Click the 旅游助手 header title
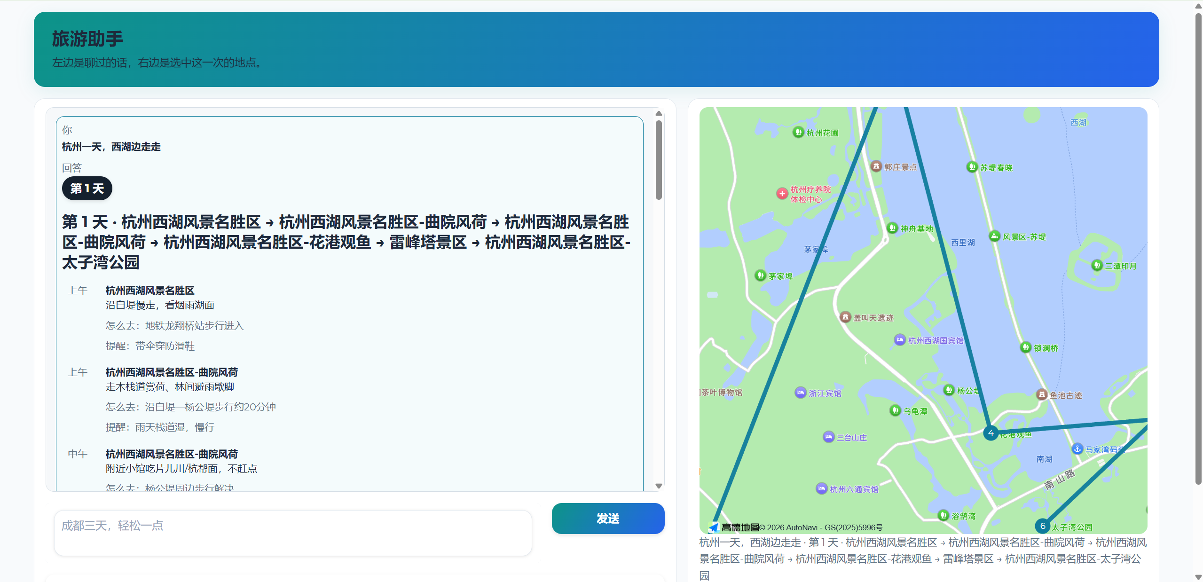The height and width of the screenshot is (582, 1203). (x=87, y=39)
